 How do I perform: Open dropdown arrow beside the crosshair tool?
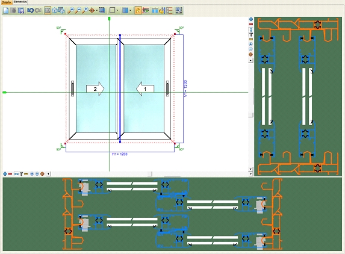(96, 10)
